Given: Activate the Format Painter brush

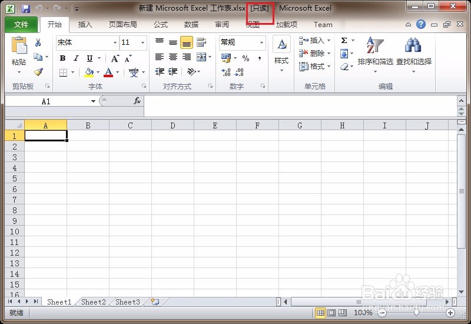Looking at the screenshot, I should [38, 71].
